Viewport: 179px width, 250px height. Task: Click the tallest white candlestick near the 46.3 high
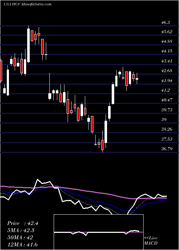pos(28,45)
